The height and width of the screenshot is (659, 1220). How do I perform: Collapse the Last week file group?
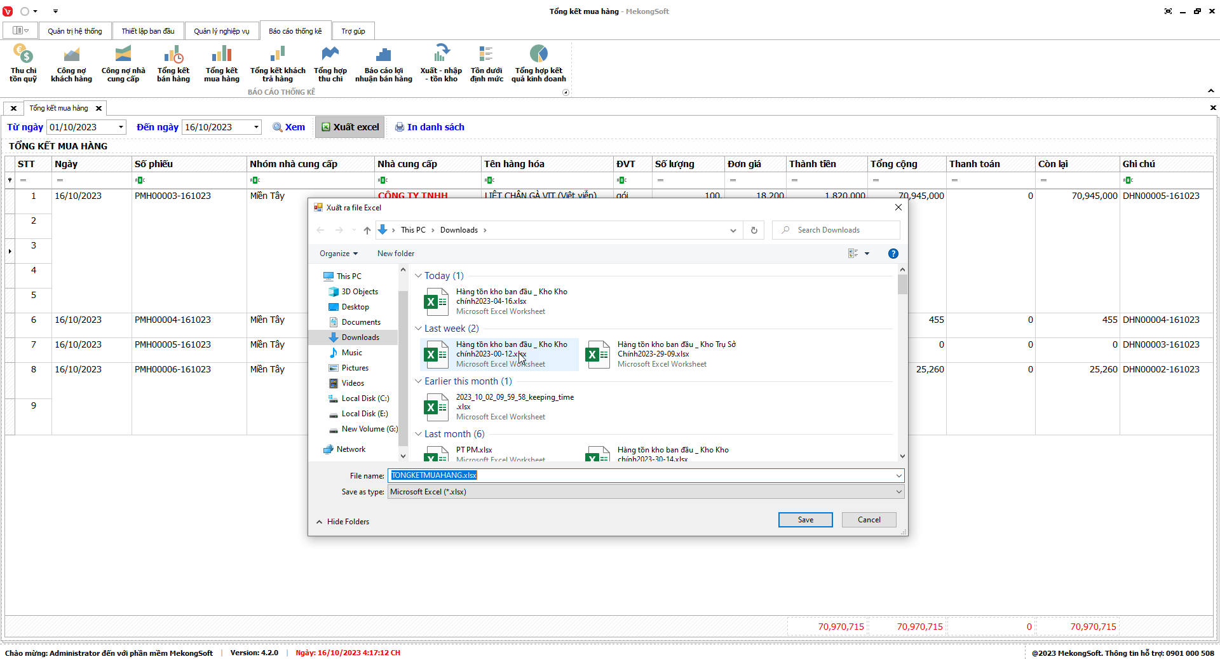pos(418,329)
